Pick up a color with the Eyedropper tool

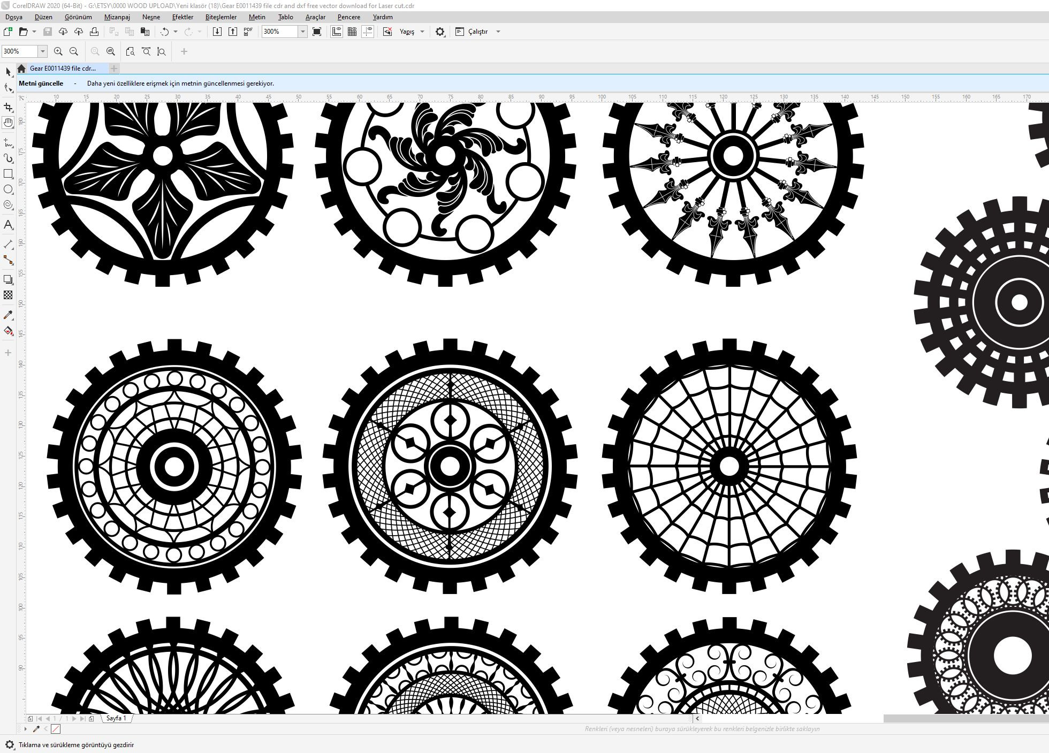8,316
